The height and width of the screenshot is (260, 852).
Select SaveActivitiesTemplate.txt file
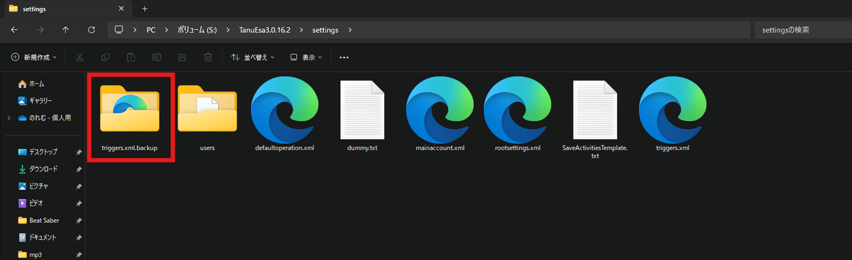point(595,119)
